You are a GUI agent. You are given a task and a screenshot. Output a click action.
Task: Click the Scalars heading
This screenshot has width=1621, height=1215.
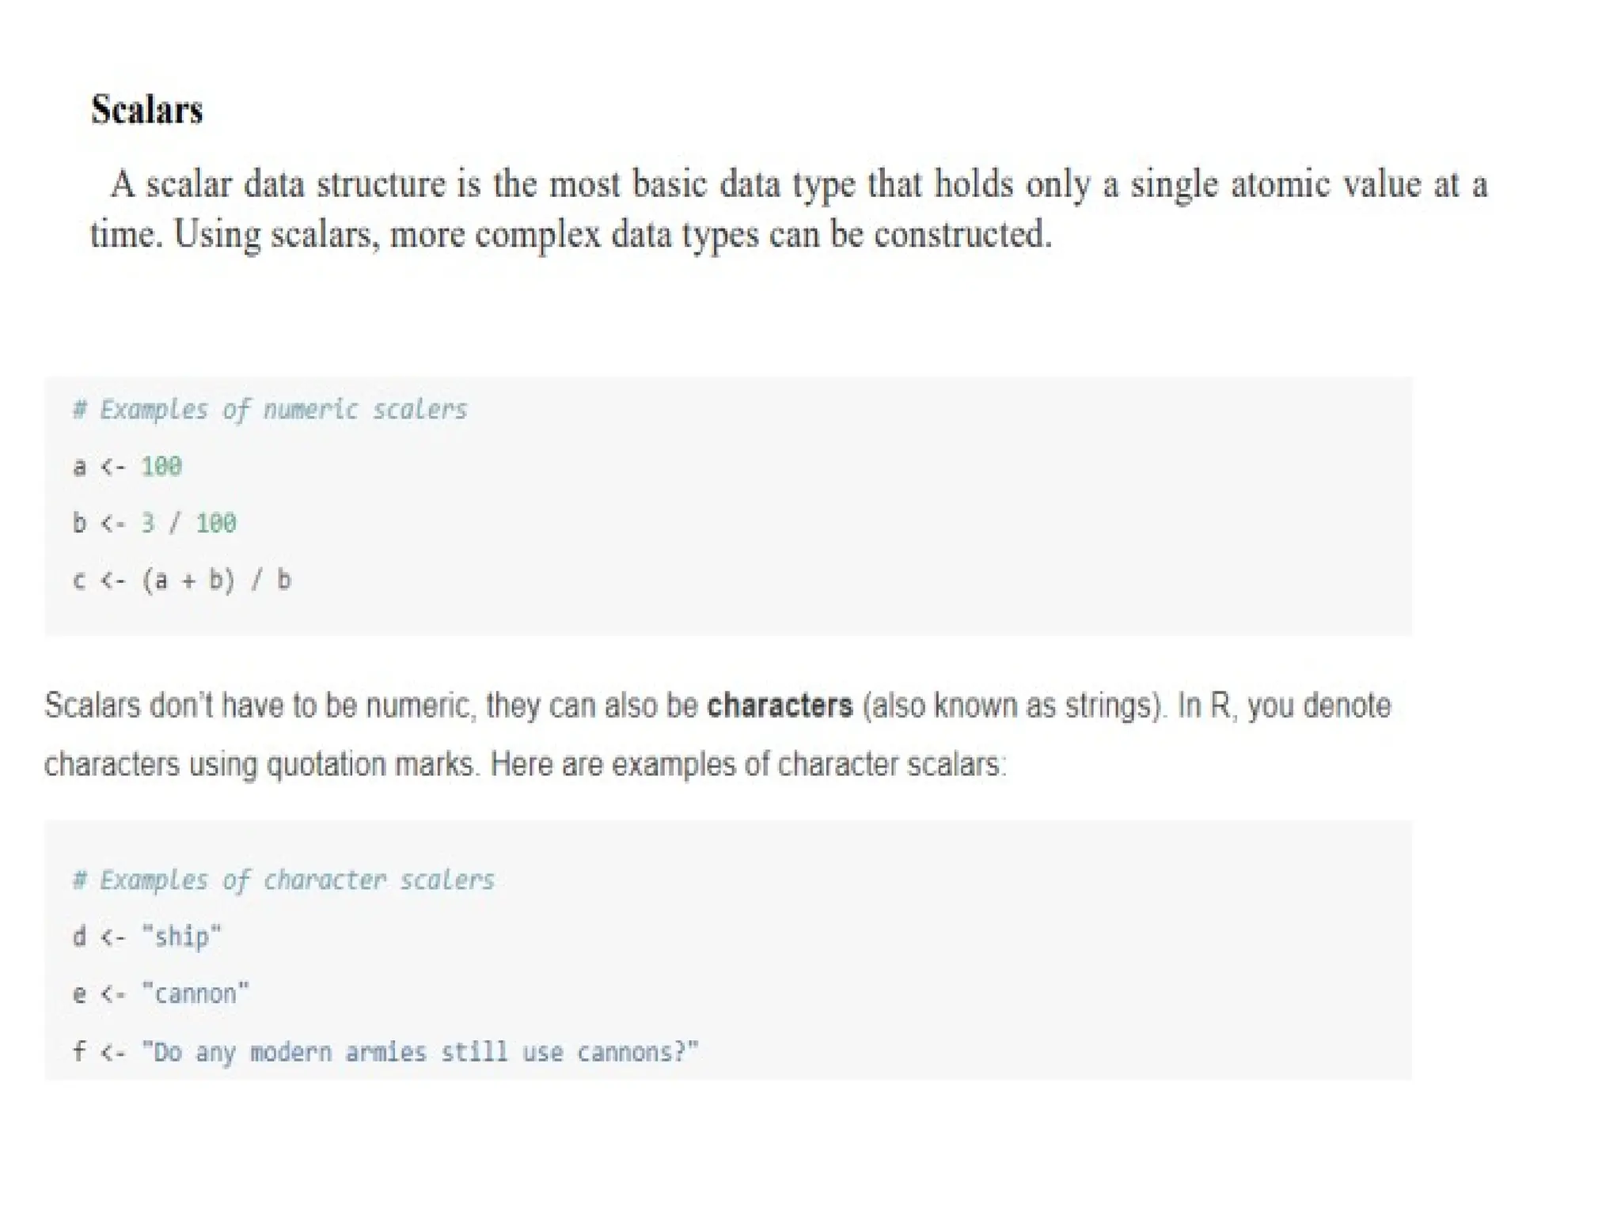[147, 110]
